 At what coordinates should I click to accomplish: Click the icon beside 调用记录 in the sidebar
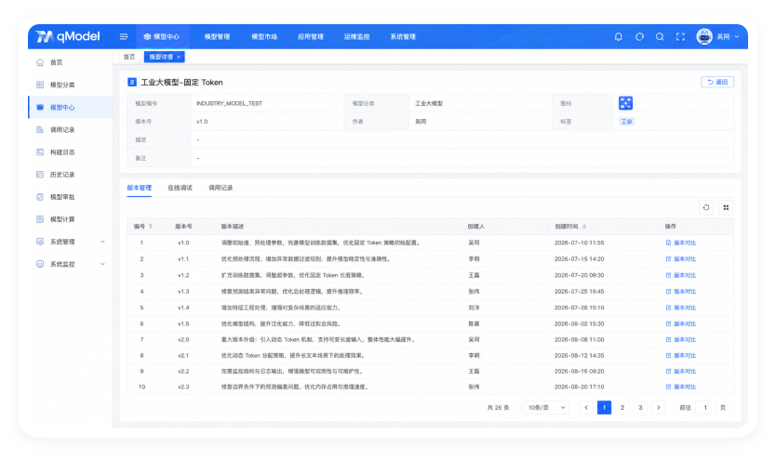click(x=40, y=129)
